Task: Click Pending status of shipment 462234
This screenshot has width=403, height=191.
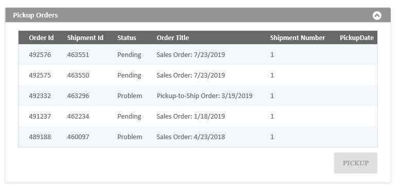Action: click(x=130, y=117)
